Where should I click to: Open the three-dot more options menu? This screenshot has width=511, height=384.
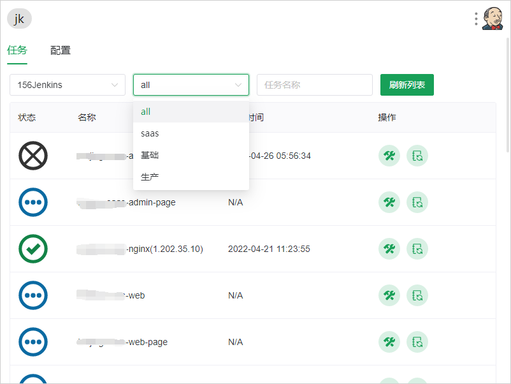click(476, 19)
